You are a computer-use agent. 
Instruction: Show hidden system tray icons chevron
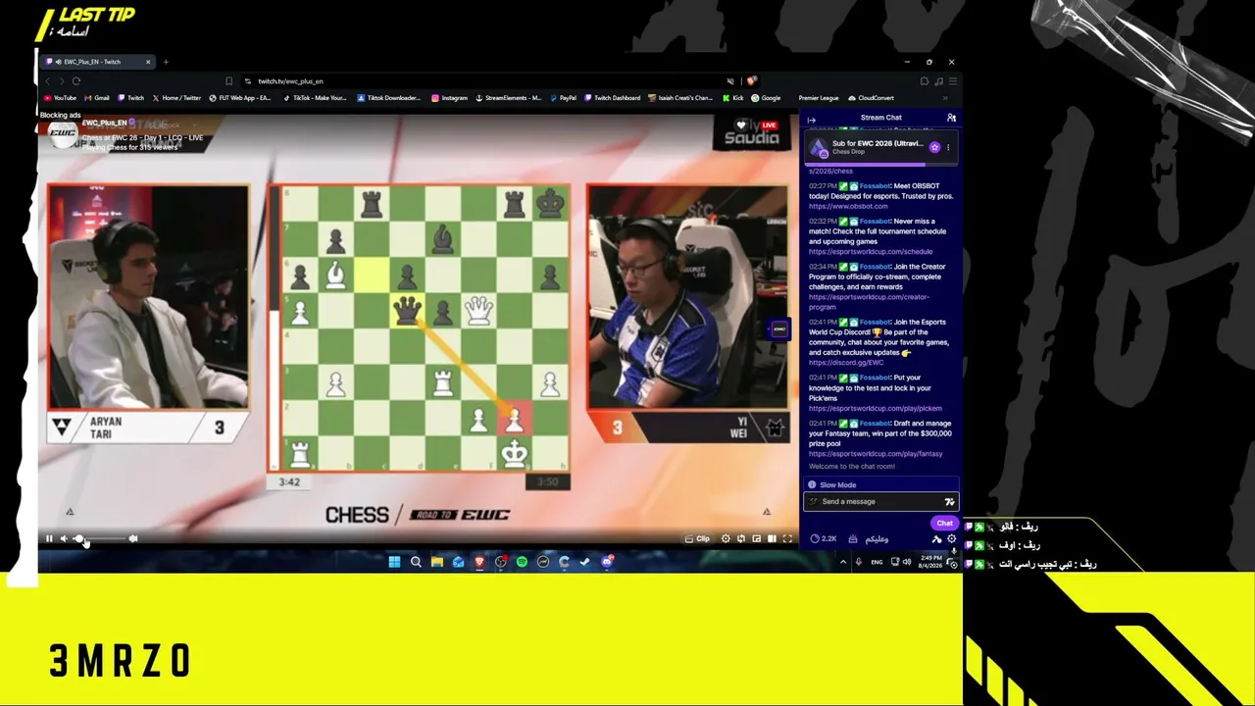pos(843,562)
